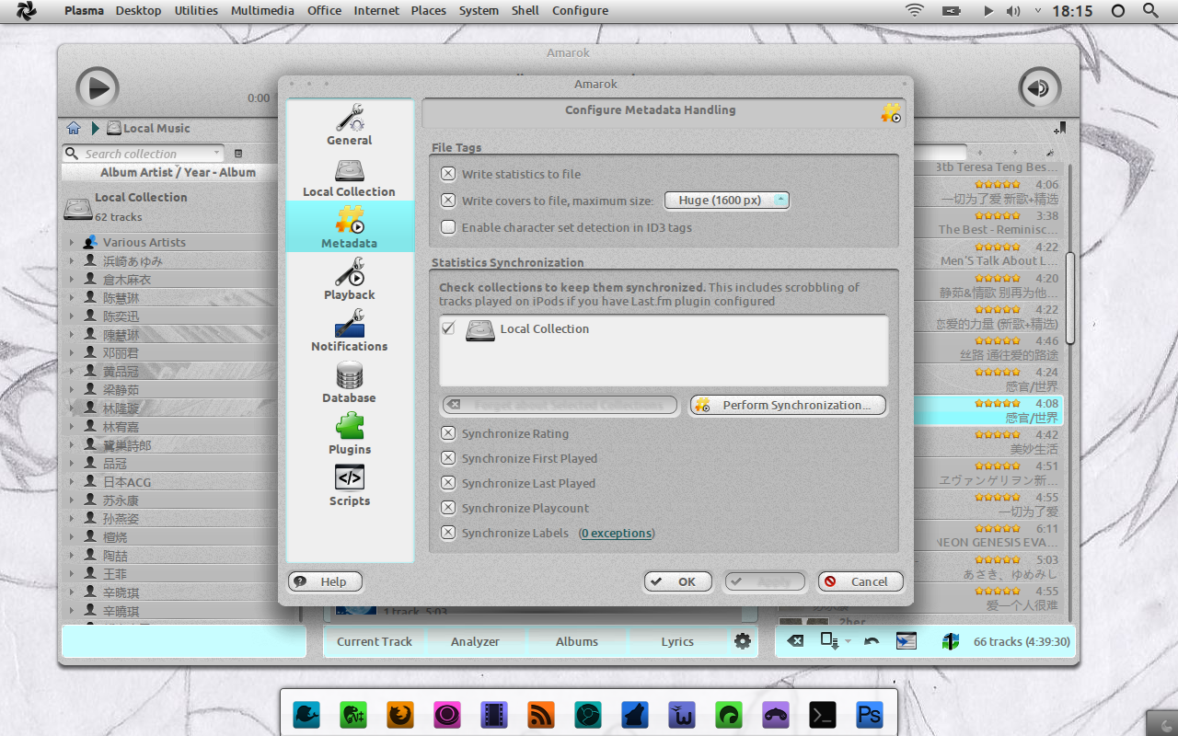Open the film strip video app in dock
This screenshot has height=736, width=1178.
pyautogui.click(x=494, y=715)
